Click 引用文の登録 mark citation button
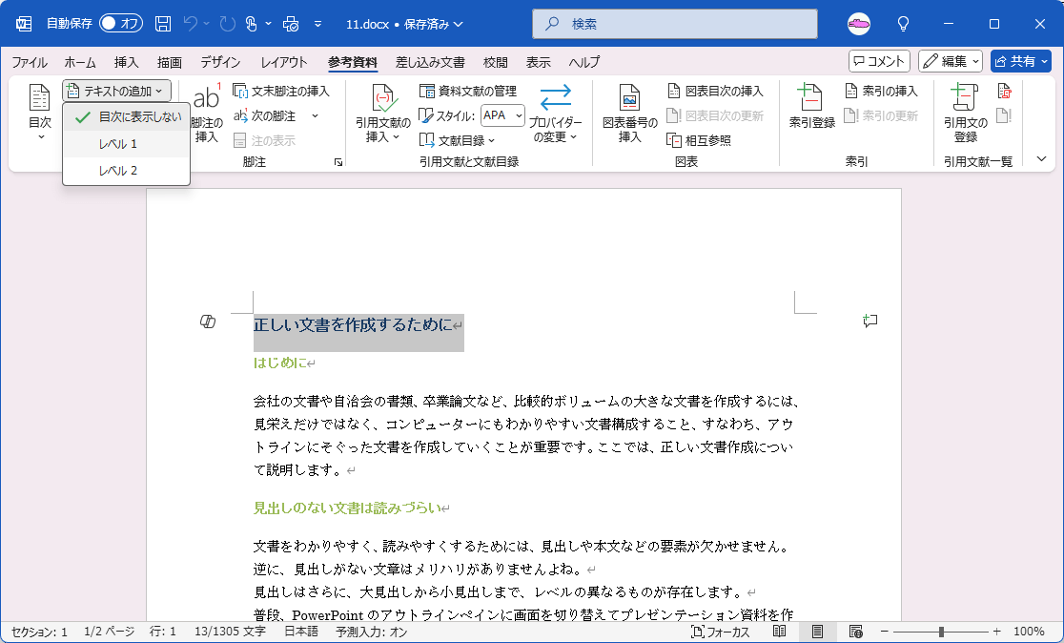This screenshot has width=1064, height=643. tap(965, 114)
